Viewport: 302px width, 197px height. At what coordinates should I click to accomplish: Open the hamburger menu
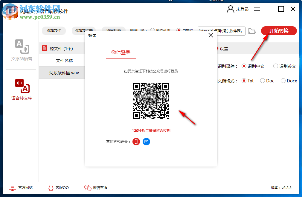257,9
